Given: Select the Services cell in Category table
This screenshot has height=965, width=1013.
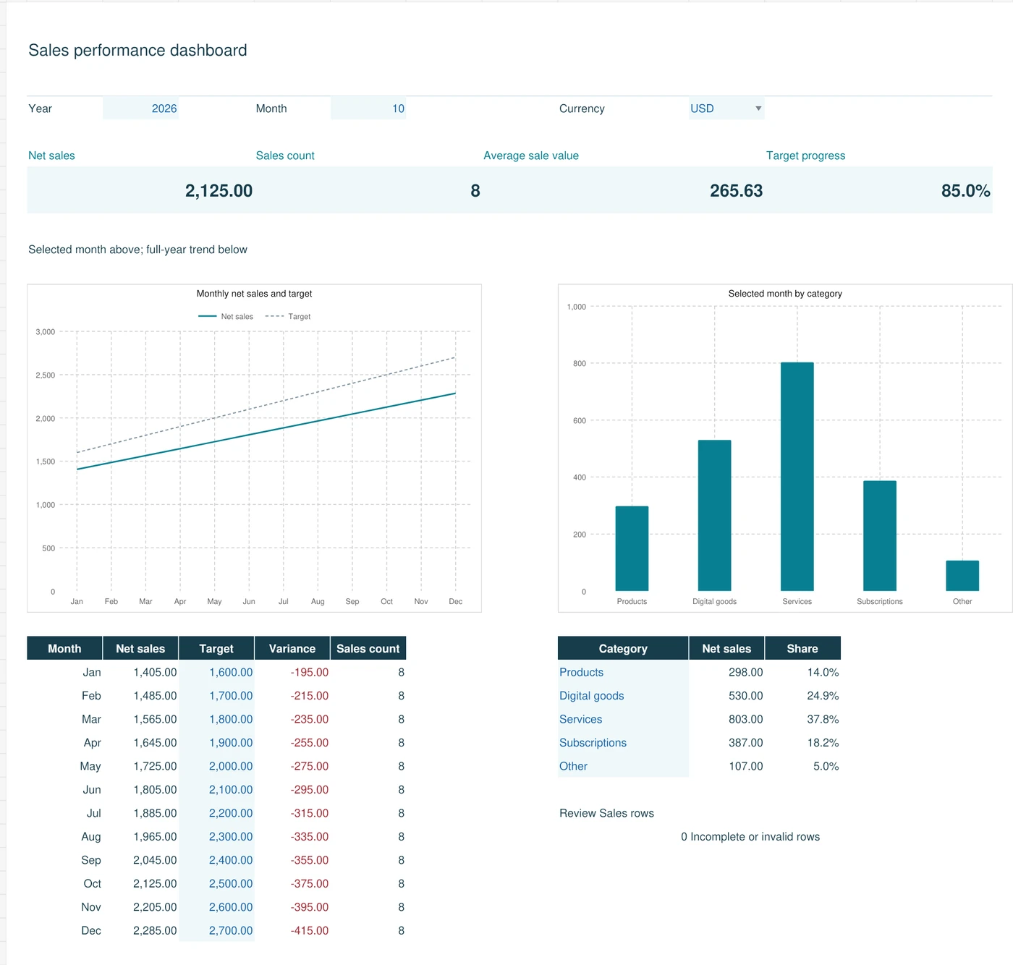Looking at the screenshot, I should (623, 719).
